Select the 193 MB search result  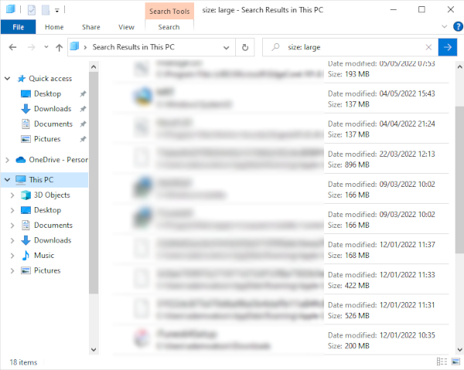(x=280, y=71)
